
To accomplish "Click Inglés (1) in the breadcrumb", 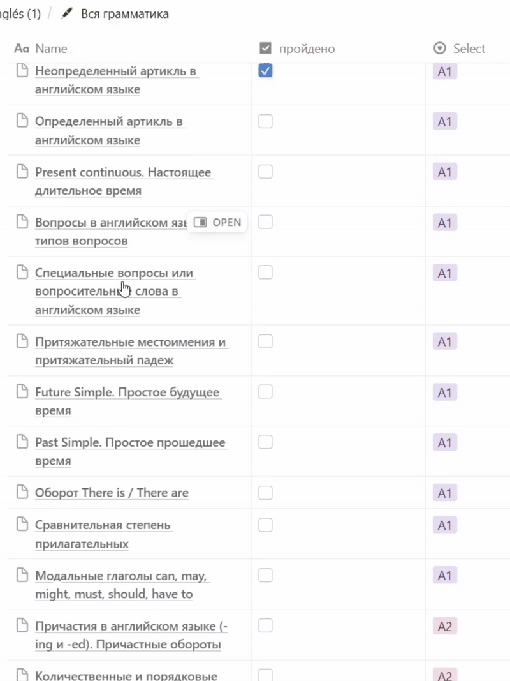I will point(19,13).
